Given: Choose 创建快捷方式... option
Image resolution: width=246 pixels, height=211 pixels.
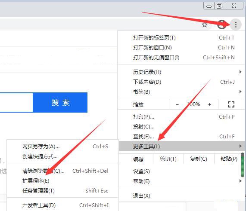Looking at the screenshot, I should click(62, 156).
